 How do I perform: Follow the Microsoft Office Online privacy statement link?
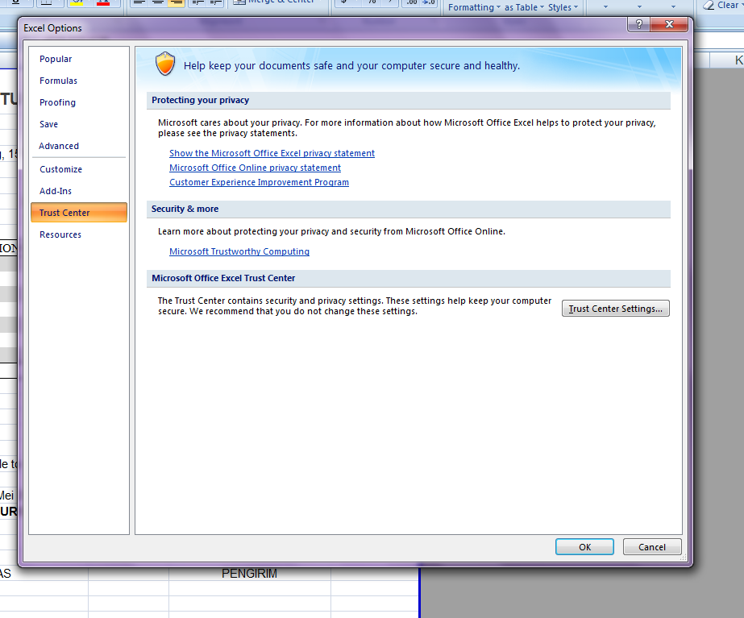(255, 168)
